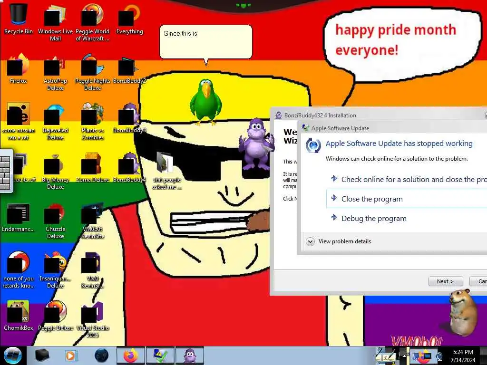The height and width of the screenshot is (365, 487).
Task: Open the Windows Start menu orb
Action: 13,355
